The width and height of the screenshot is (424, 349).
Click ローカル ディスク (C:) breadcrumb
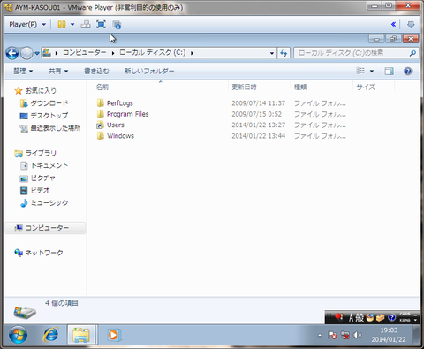tap(152, 53)
